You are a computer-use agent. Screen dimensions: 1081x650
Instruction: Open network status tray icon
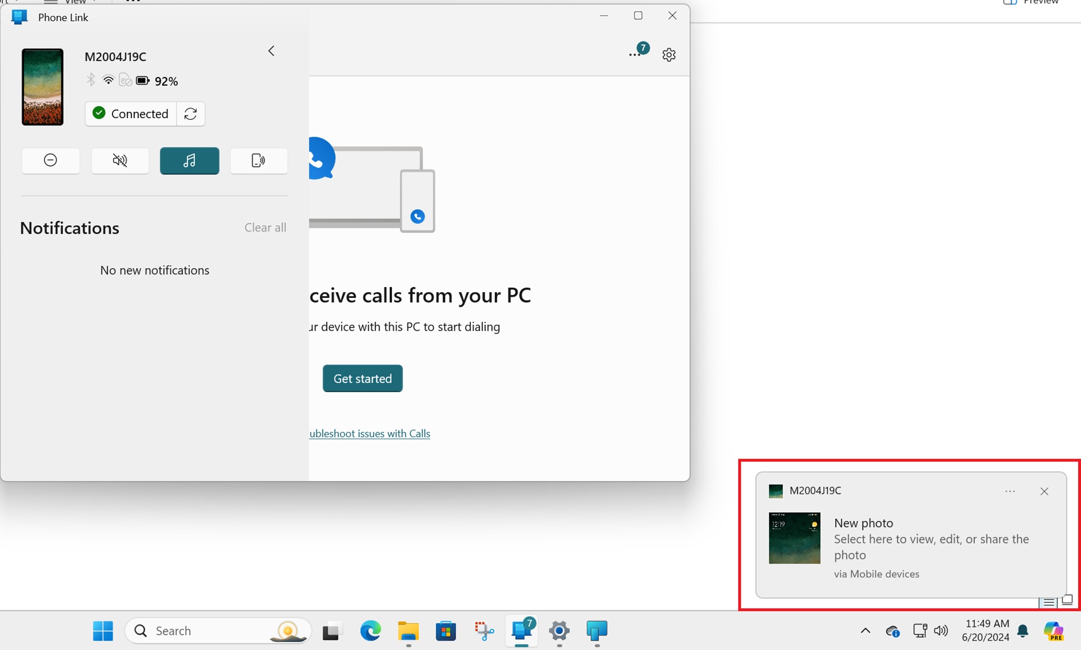(919, 631)
